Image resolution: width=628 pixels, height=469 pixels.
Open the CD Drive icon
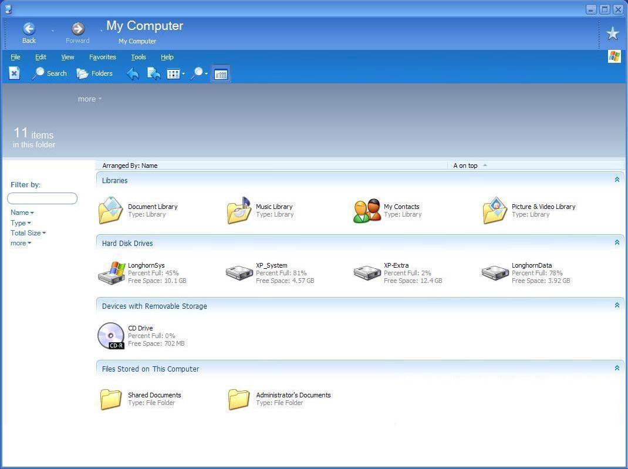[110, 336]
